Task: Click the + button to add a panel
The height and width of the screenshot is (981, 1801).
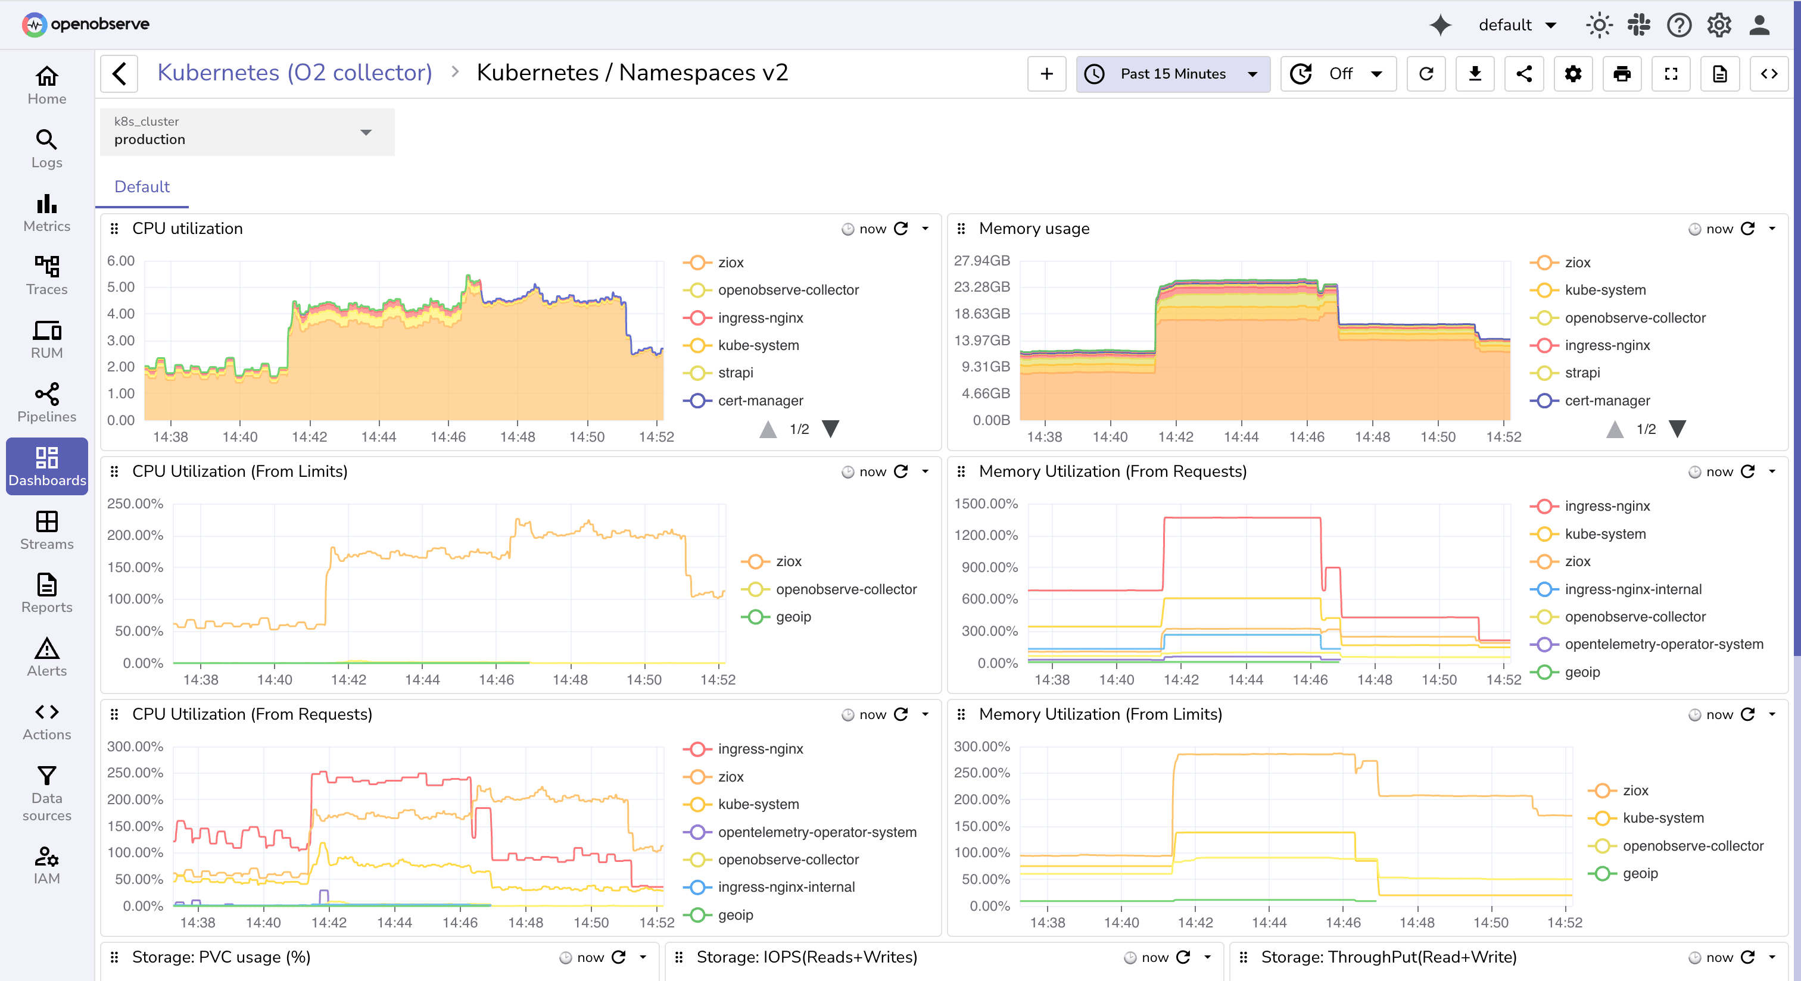Action: [1046, 73]
